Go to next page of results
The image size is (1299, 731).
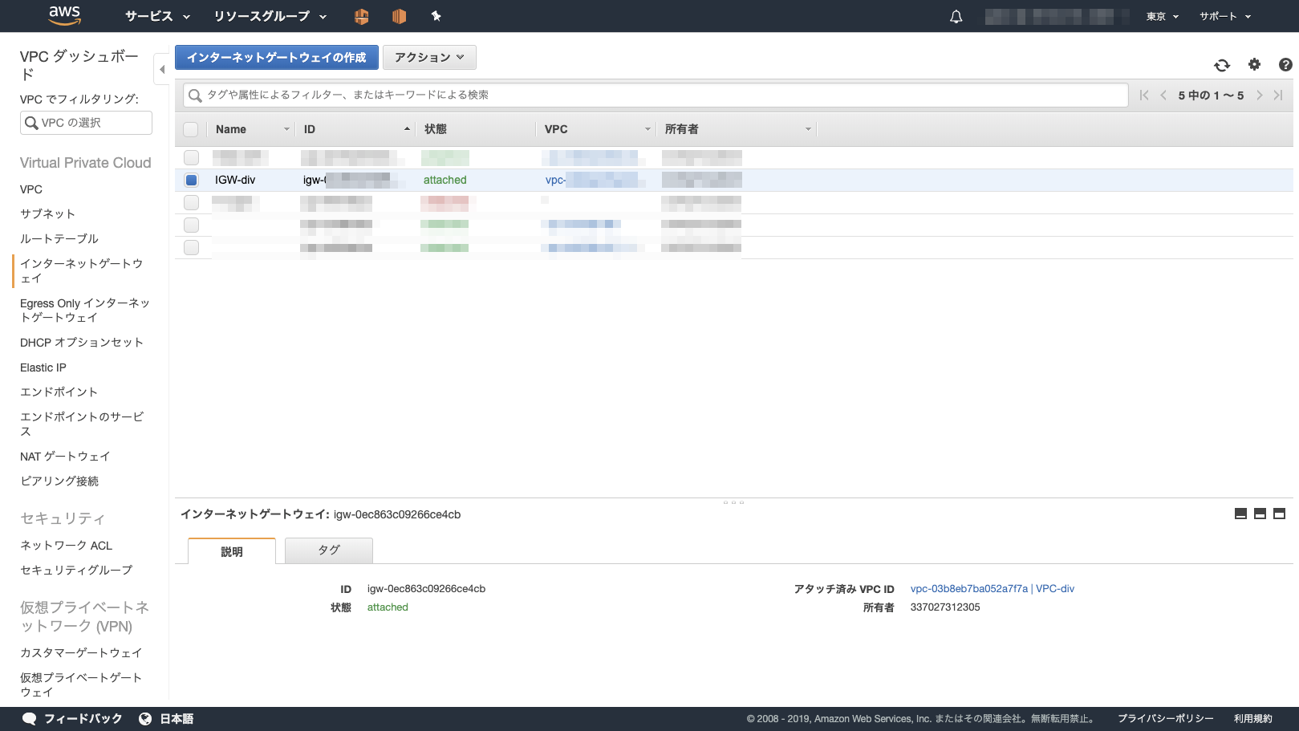(1259, 95)
